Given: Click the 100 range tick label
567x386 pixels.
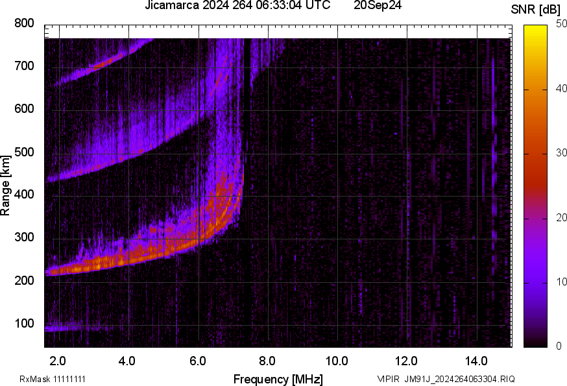Looking at the screenshot, I should click(x=24, y=324).
